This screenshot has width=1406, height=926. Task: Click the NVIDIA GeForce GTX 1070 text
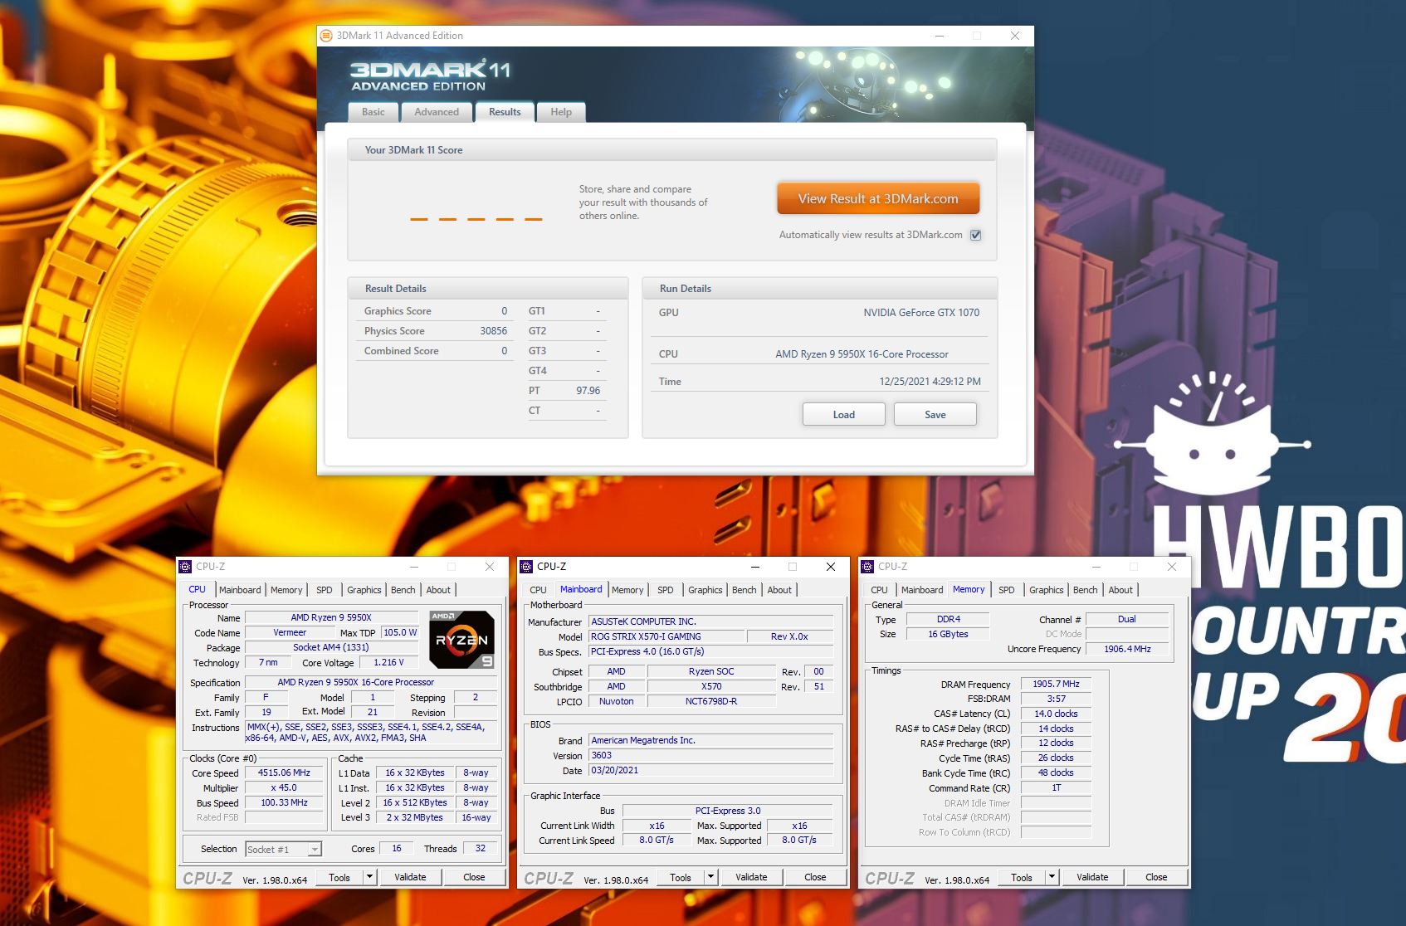pyautogui.click(x=921, y=313)
